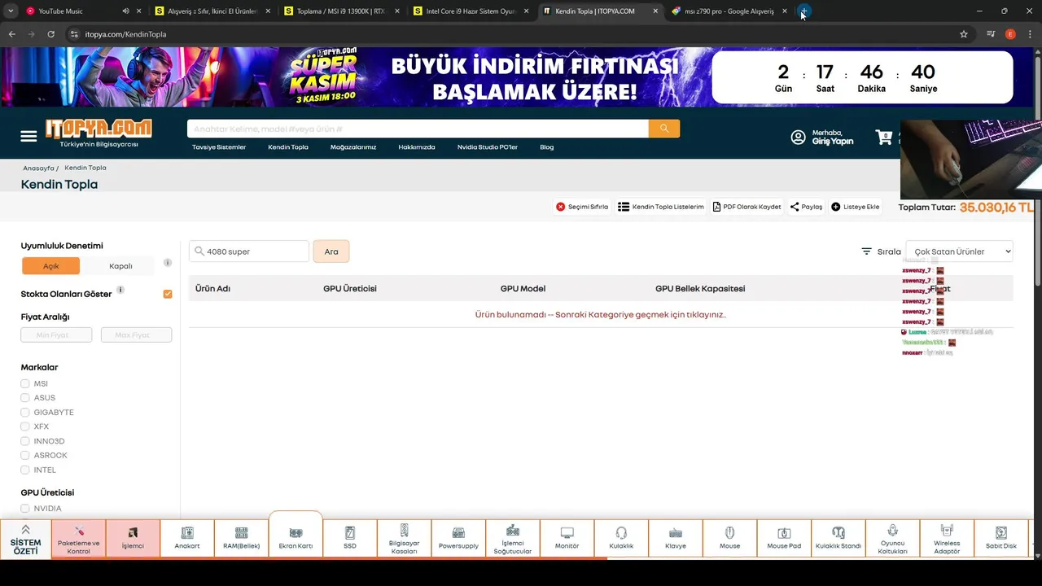Check NVIDIA GPU manufacturer filter

[25, 509]
